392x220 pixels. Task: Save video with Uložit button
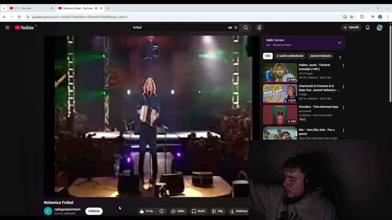pos(198,211)
